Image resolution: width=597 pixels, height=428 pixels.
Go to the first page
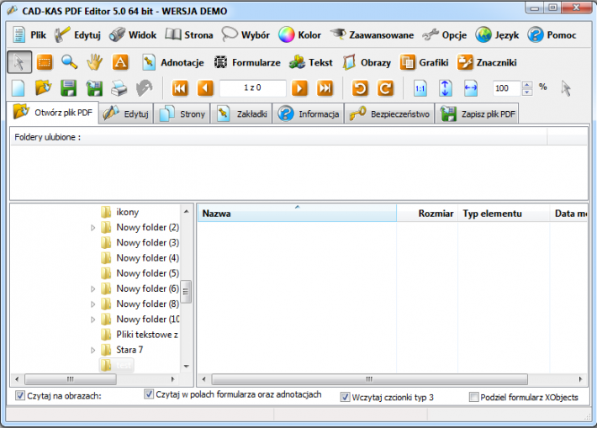[180, 88]
